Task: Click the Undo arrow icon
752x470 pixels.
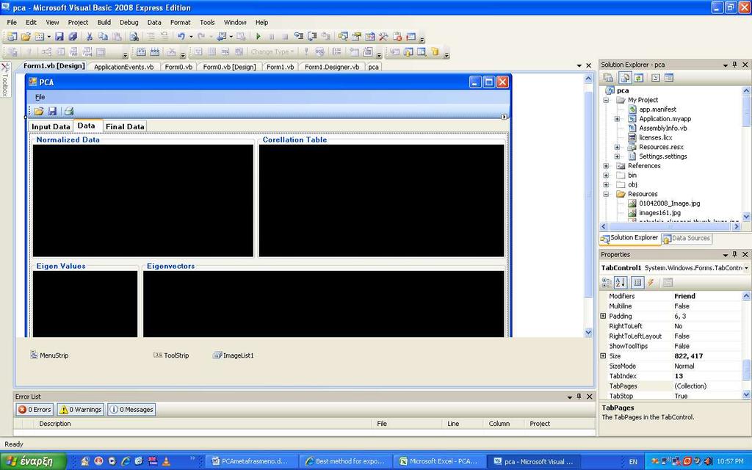Action: pos(181,37)
